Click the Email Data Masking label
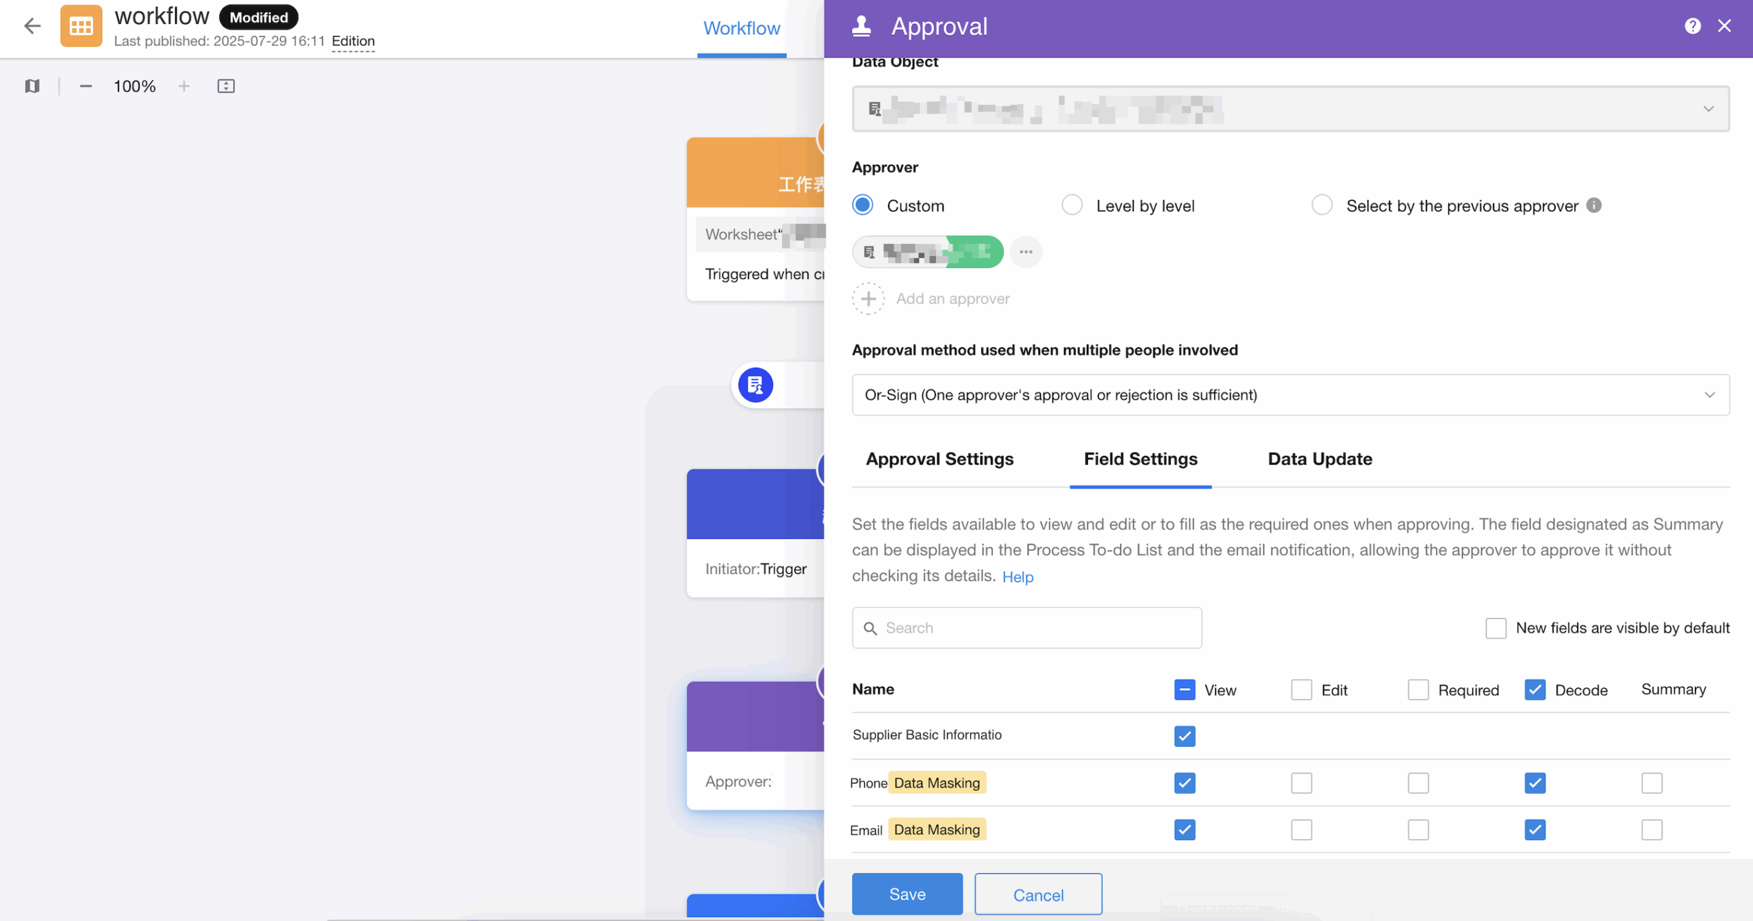Viewport: 1753px width, 921px height. point(937,830)
